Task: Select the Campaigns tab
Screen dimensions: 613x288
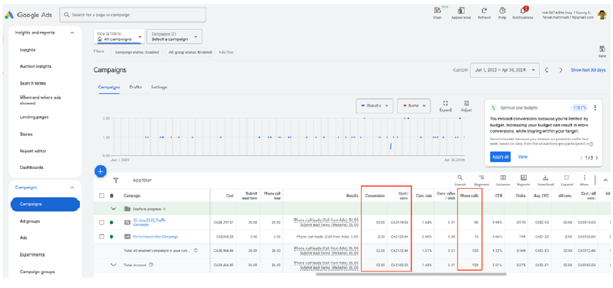Action: point(109,87)
